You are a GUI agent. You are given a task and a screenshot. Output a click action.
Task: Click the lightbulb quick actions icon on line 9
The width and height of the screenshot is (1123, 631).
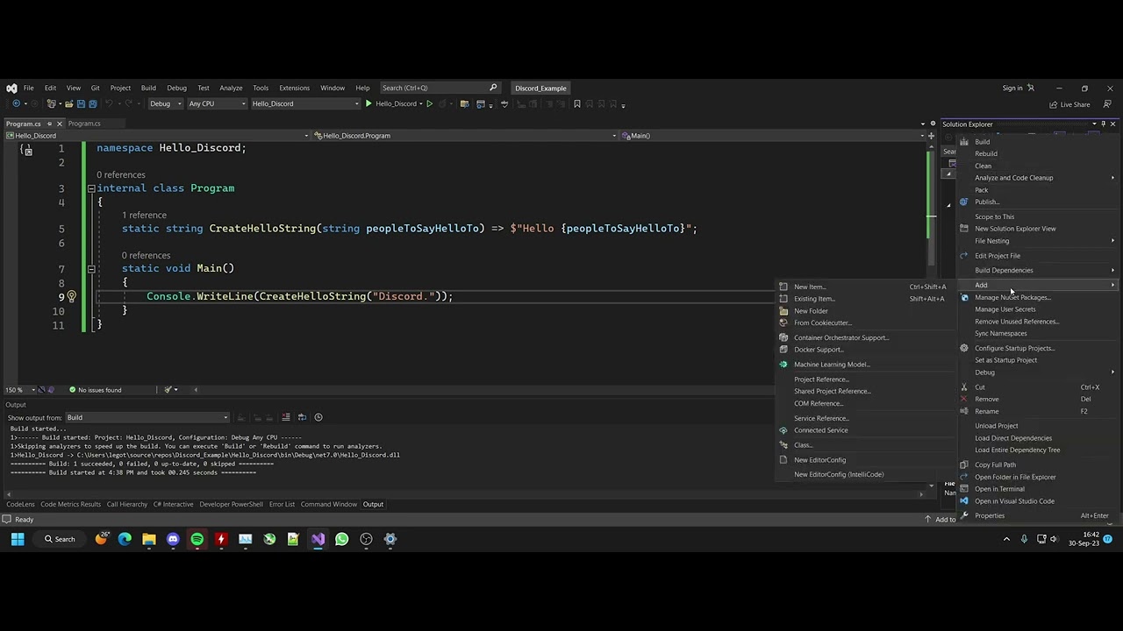72,296
